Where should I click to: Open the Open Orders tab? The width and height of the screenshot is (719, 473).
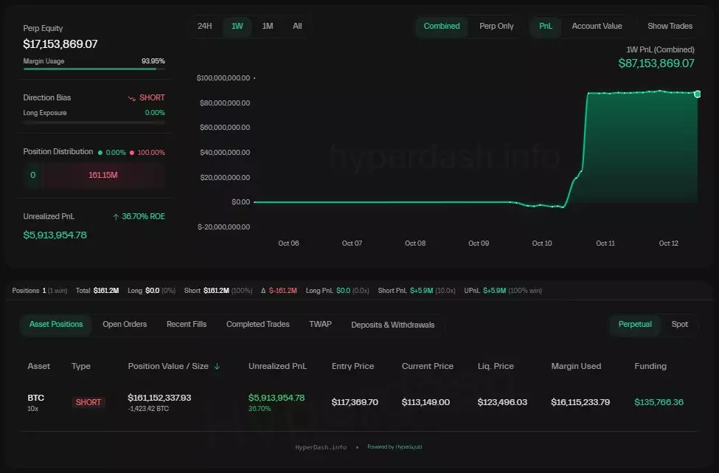coord(125,324)
